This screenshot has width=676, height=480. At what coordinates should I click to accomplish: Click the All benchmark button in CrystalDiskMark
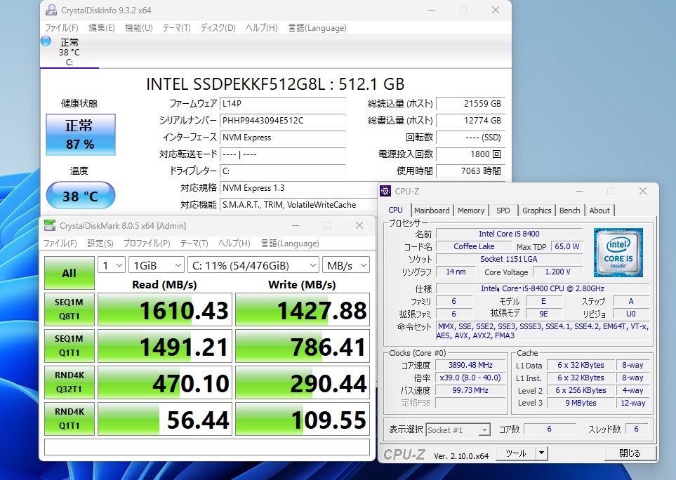point(69,273)
